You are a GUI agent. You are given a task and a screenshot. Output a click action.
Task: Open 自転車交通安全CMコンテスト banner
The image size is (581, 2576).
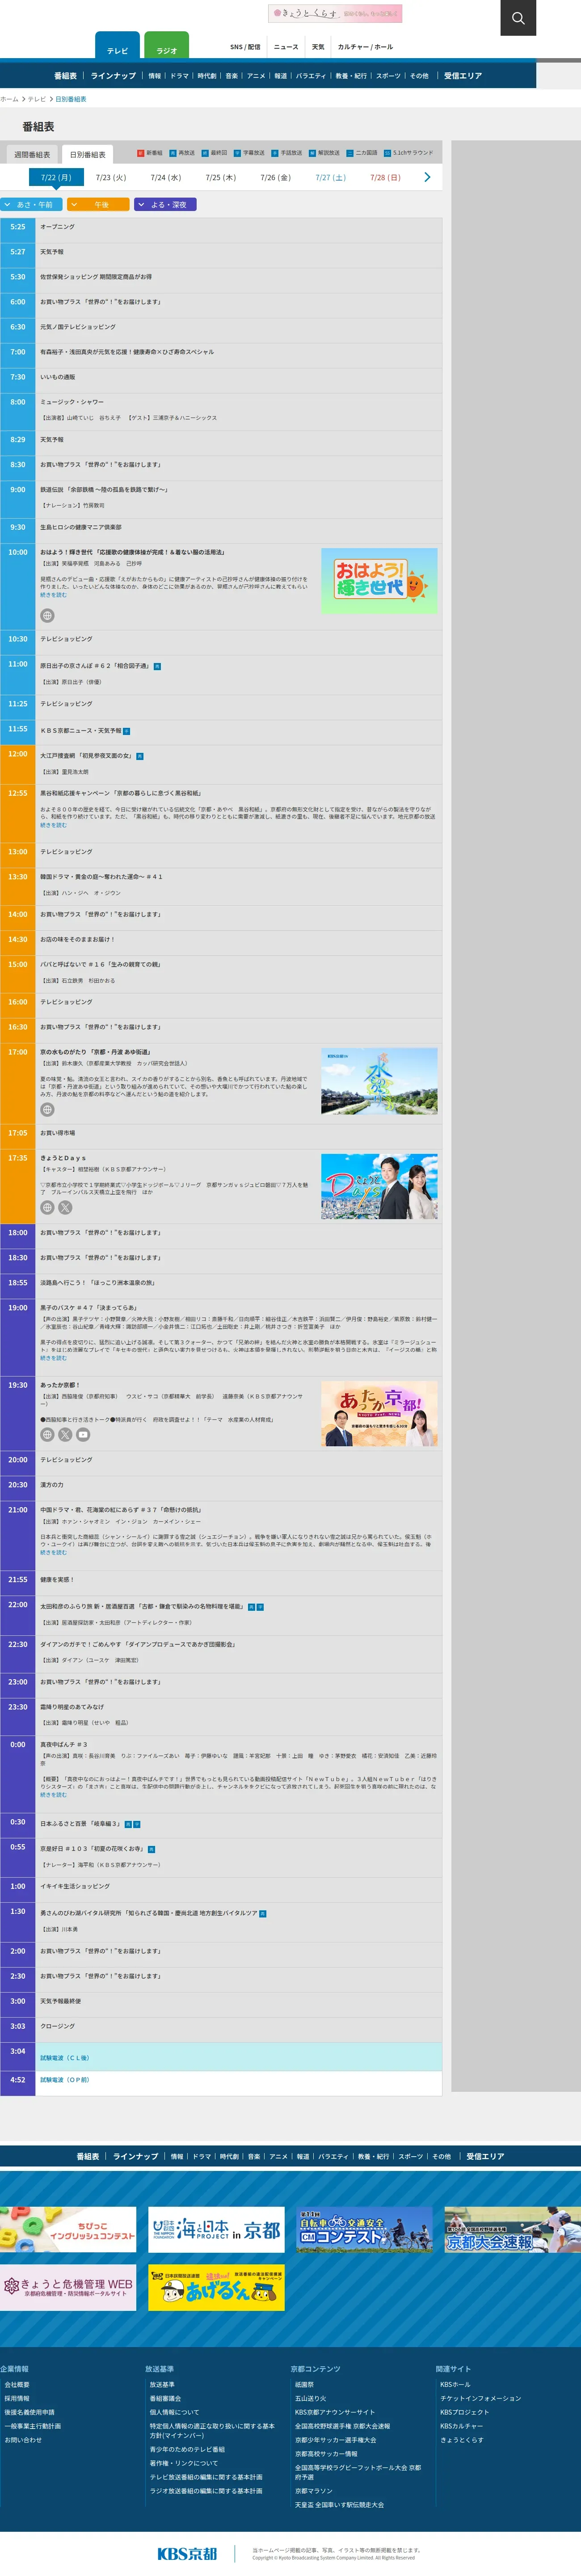point(364,2230)
